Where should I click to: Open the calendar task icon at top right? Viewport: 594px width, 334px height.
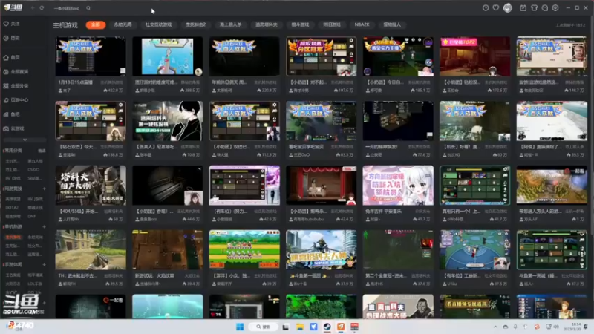(x=523, y=7)
